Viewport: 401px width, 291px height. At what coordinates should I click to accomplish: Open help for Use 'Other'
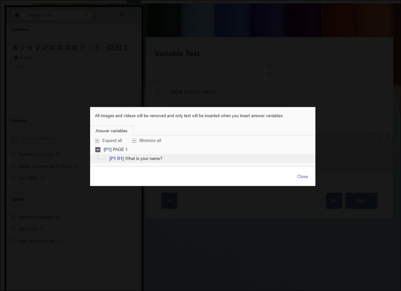(42, 178)
